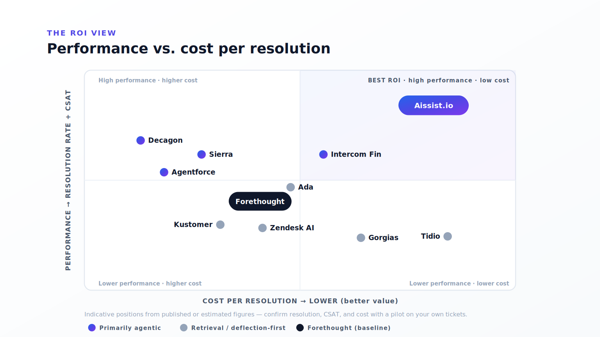600x337 pixels.
Task: Click the 'Lower performance · higher cost' label
Action: [x=150, y=283]
